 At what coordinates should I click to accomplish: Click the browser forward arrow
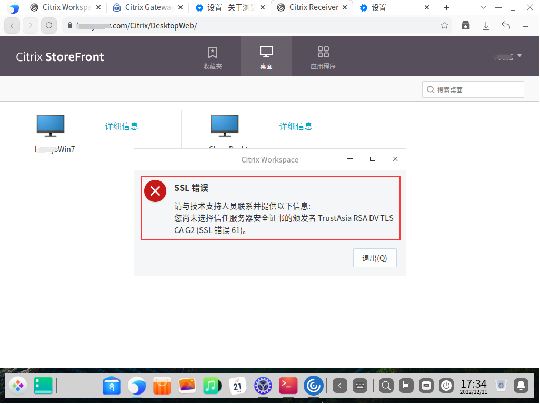point(31,25)
